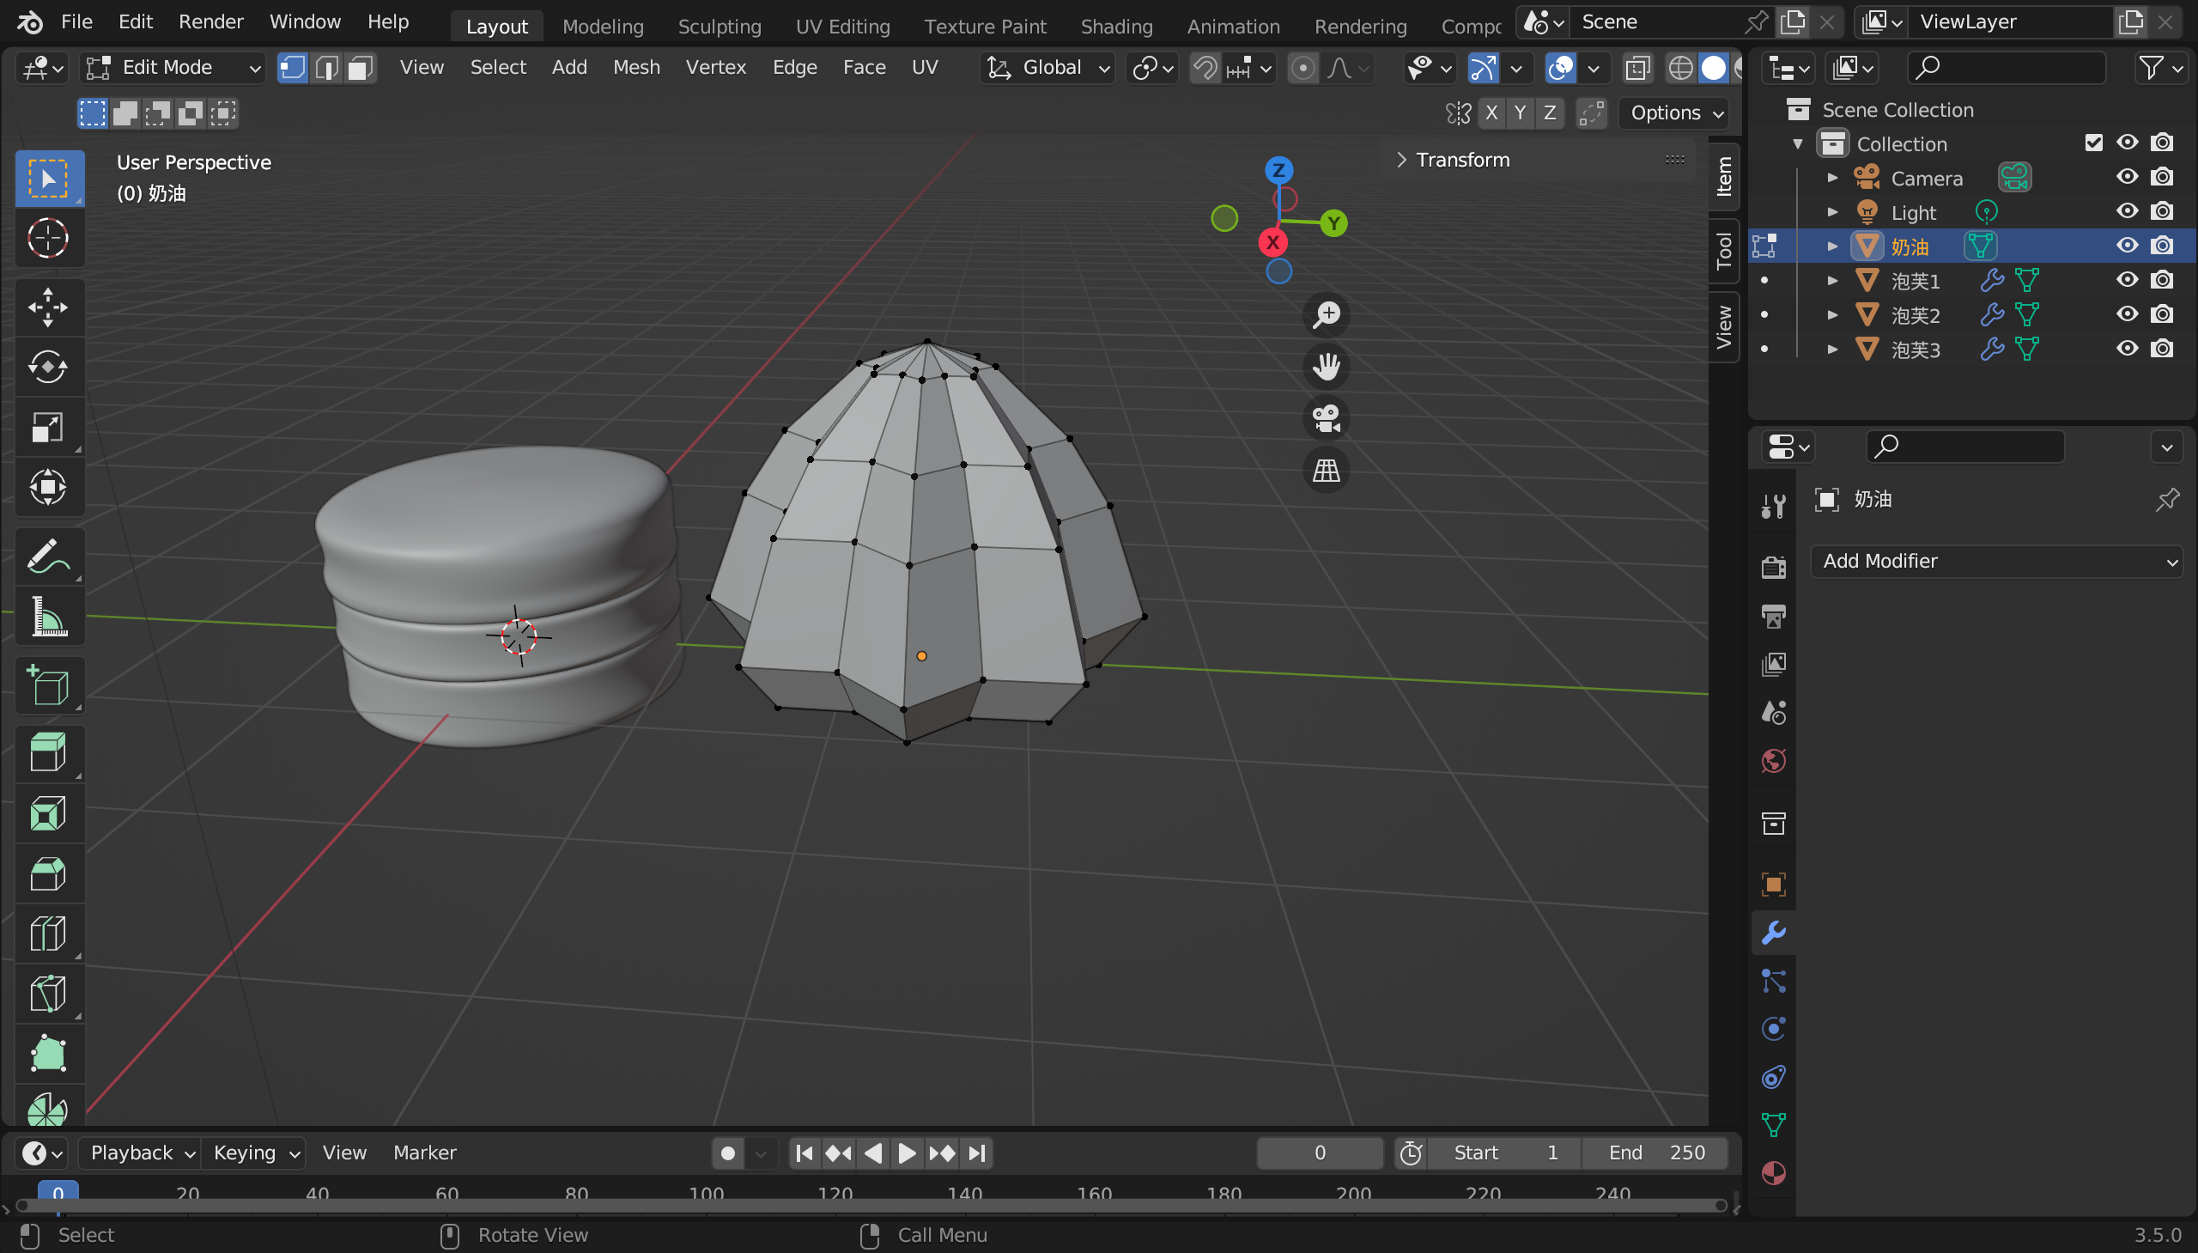Jump to the end frame
The image size is (2198, 1253).
coord(976,1153)
